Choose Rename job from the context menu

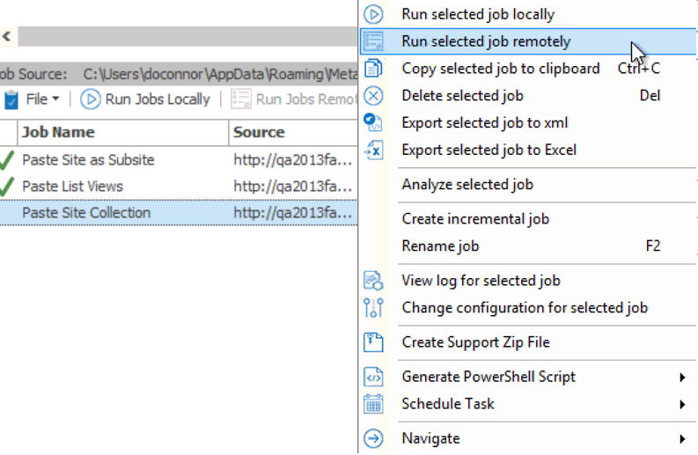(440, 246)
